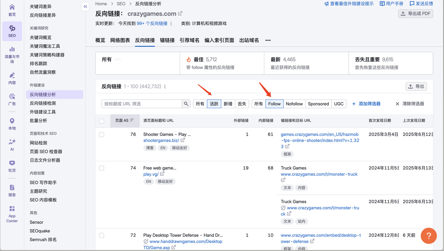Screen dimensions: 444x251
Task: Click 导出成 PDF button
Action: point(416,14)
